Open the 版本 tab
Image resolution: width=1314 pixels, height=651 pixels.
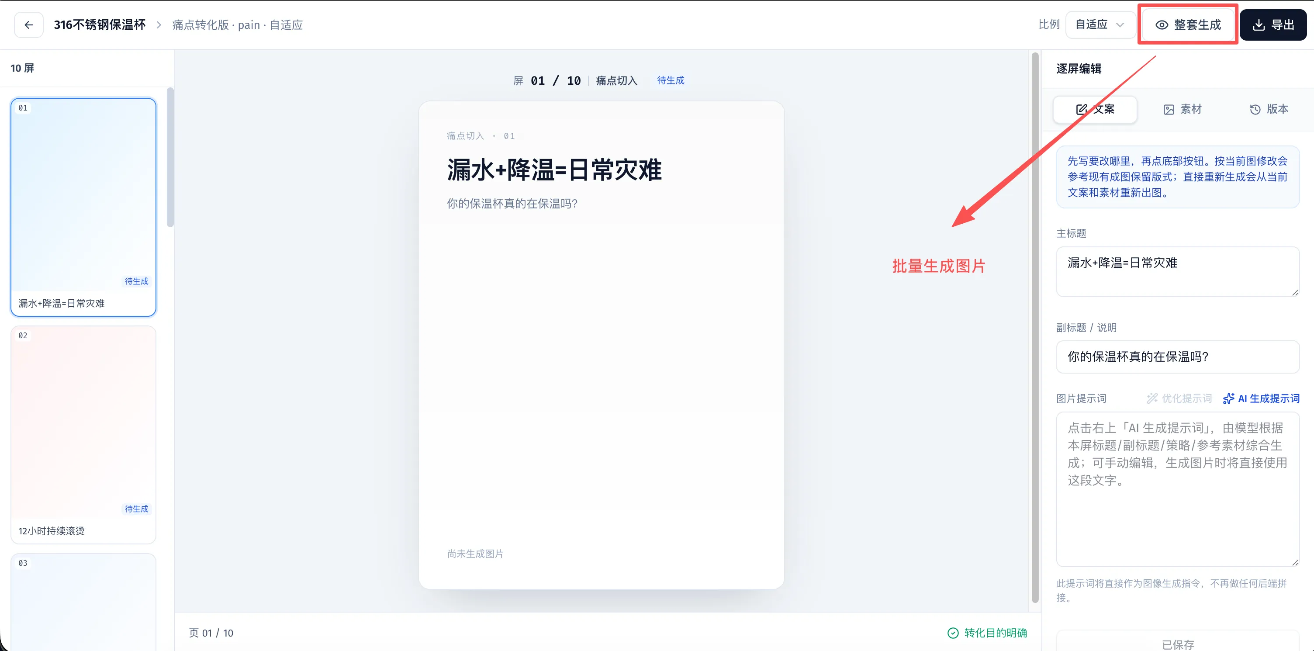1269,109
